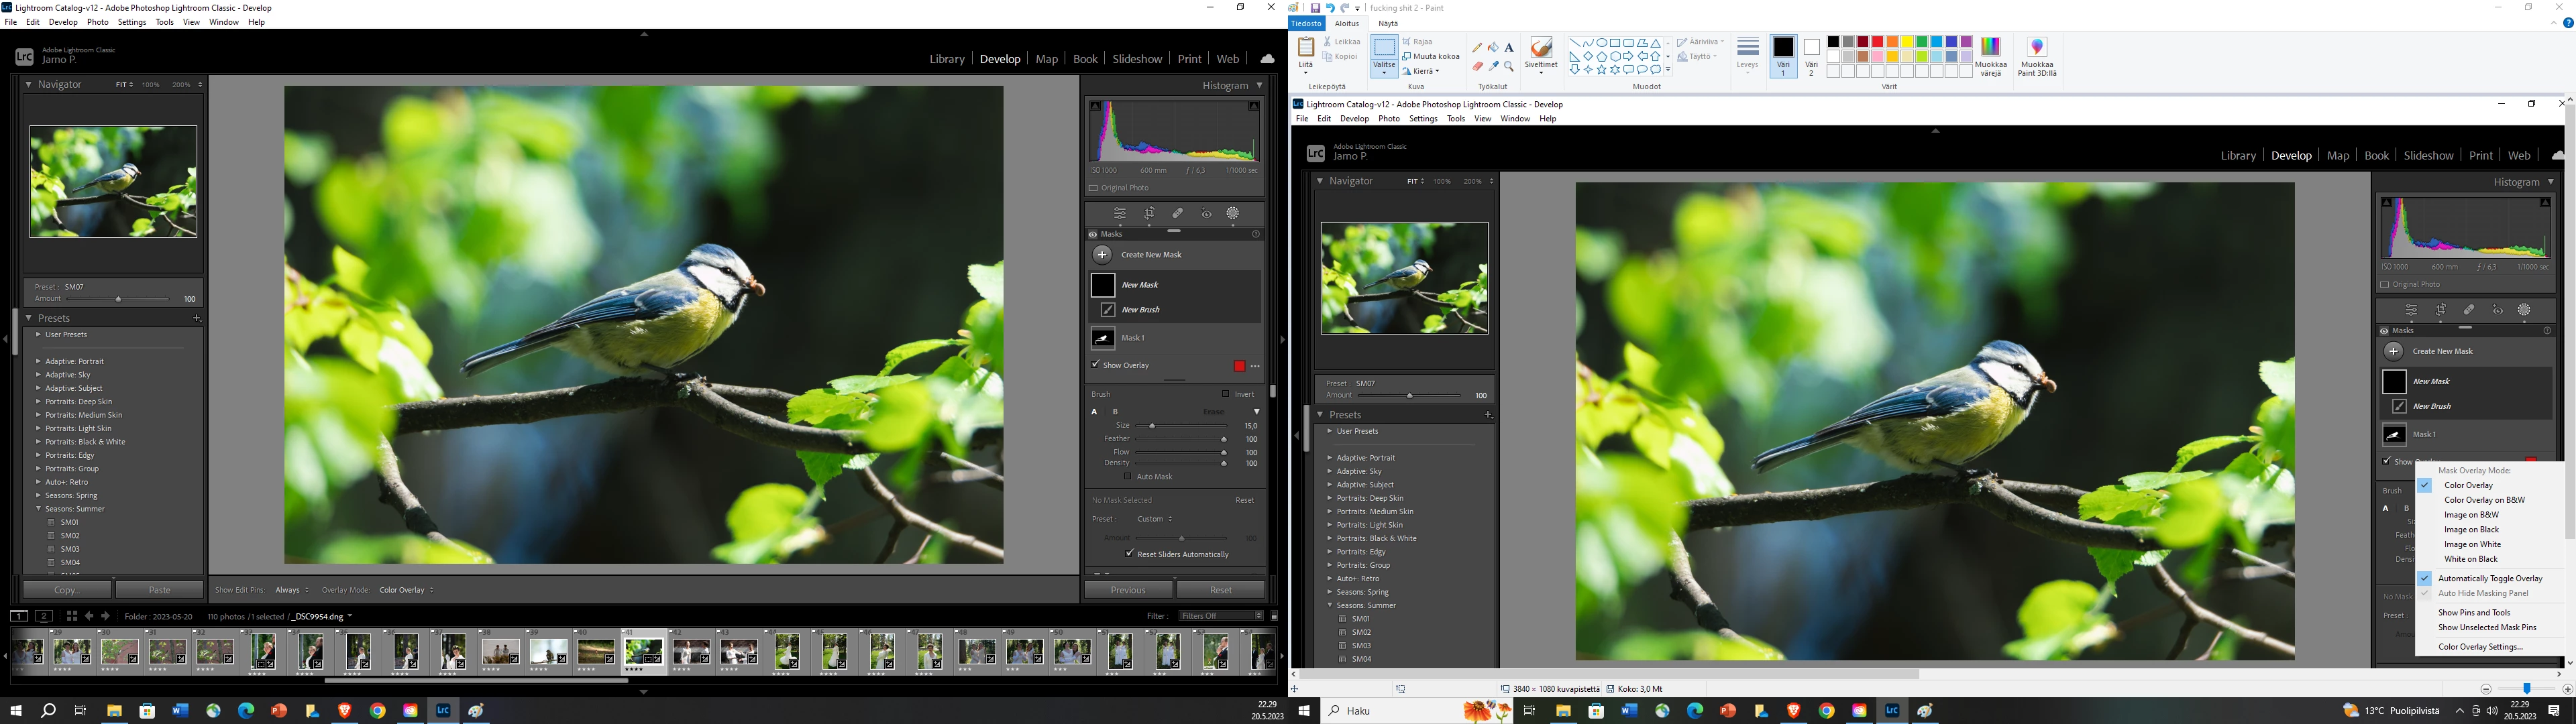Select the Pencil tool in Paint

1478,47
